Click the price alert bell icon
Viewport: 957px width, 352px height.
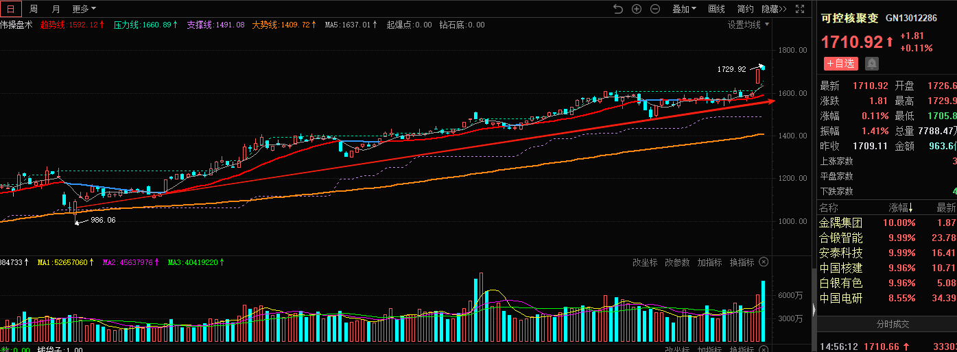point(871,64)
